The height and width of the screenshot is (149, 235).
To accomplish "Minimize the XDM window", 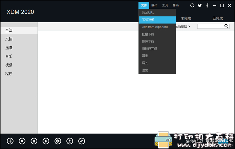I will pyautogui.click(x=215, y=6).
